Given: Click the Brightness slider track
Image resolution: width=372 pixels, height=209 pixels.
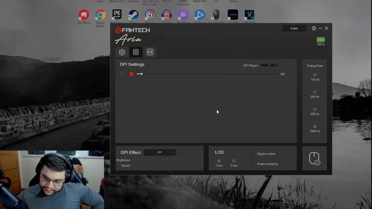Looking at the screenshot, I should coord(162,160).
